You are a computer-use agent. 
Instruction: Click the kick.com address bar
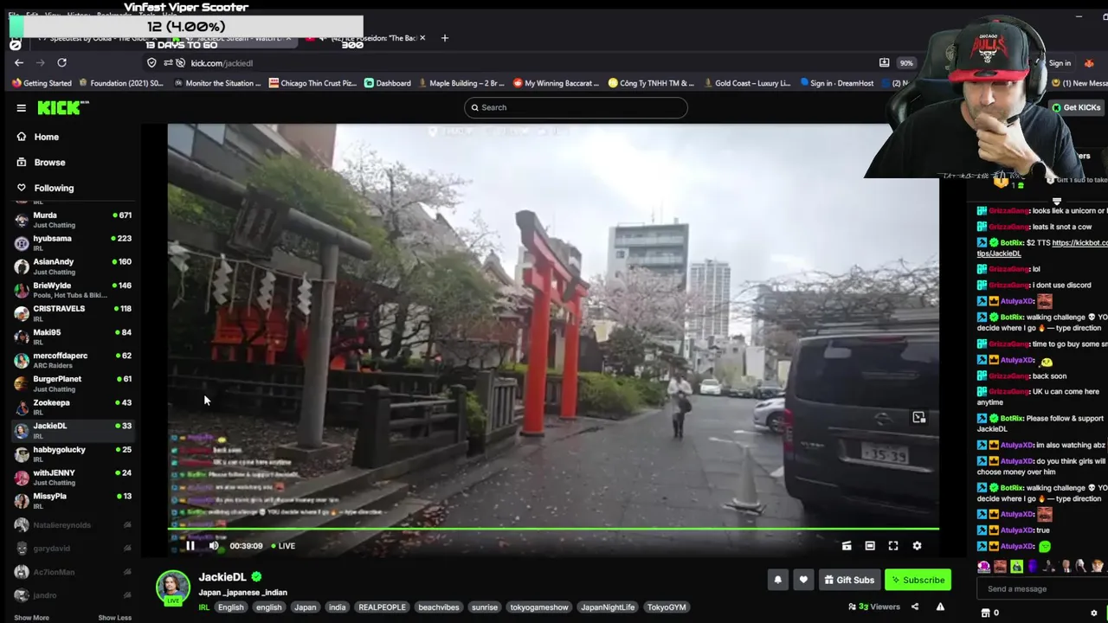coord(511,63)
